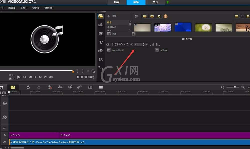Switch to Storyboard view
Image resolution: width=250 pixels, height=149 pixels.
tap(1, 87)
